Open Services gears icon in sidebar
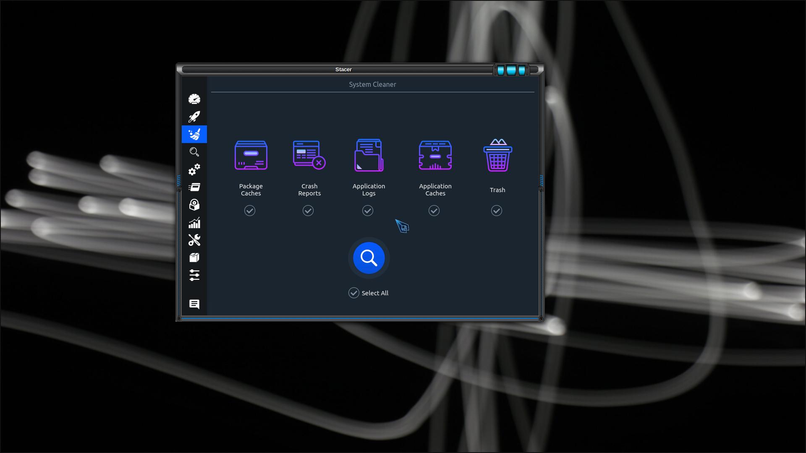 pyautogui.click(x=194, y=169)
